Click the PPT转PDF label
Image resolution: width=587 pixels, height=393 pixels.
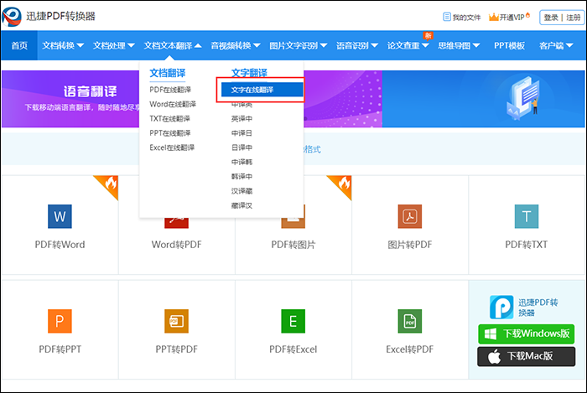click(x=176, y=349)
